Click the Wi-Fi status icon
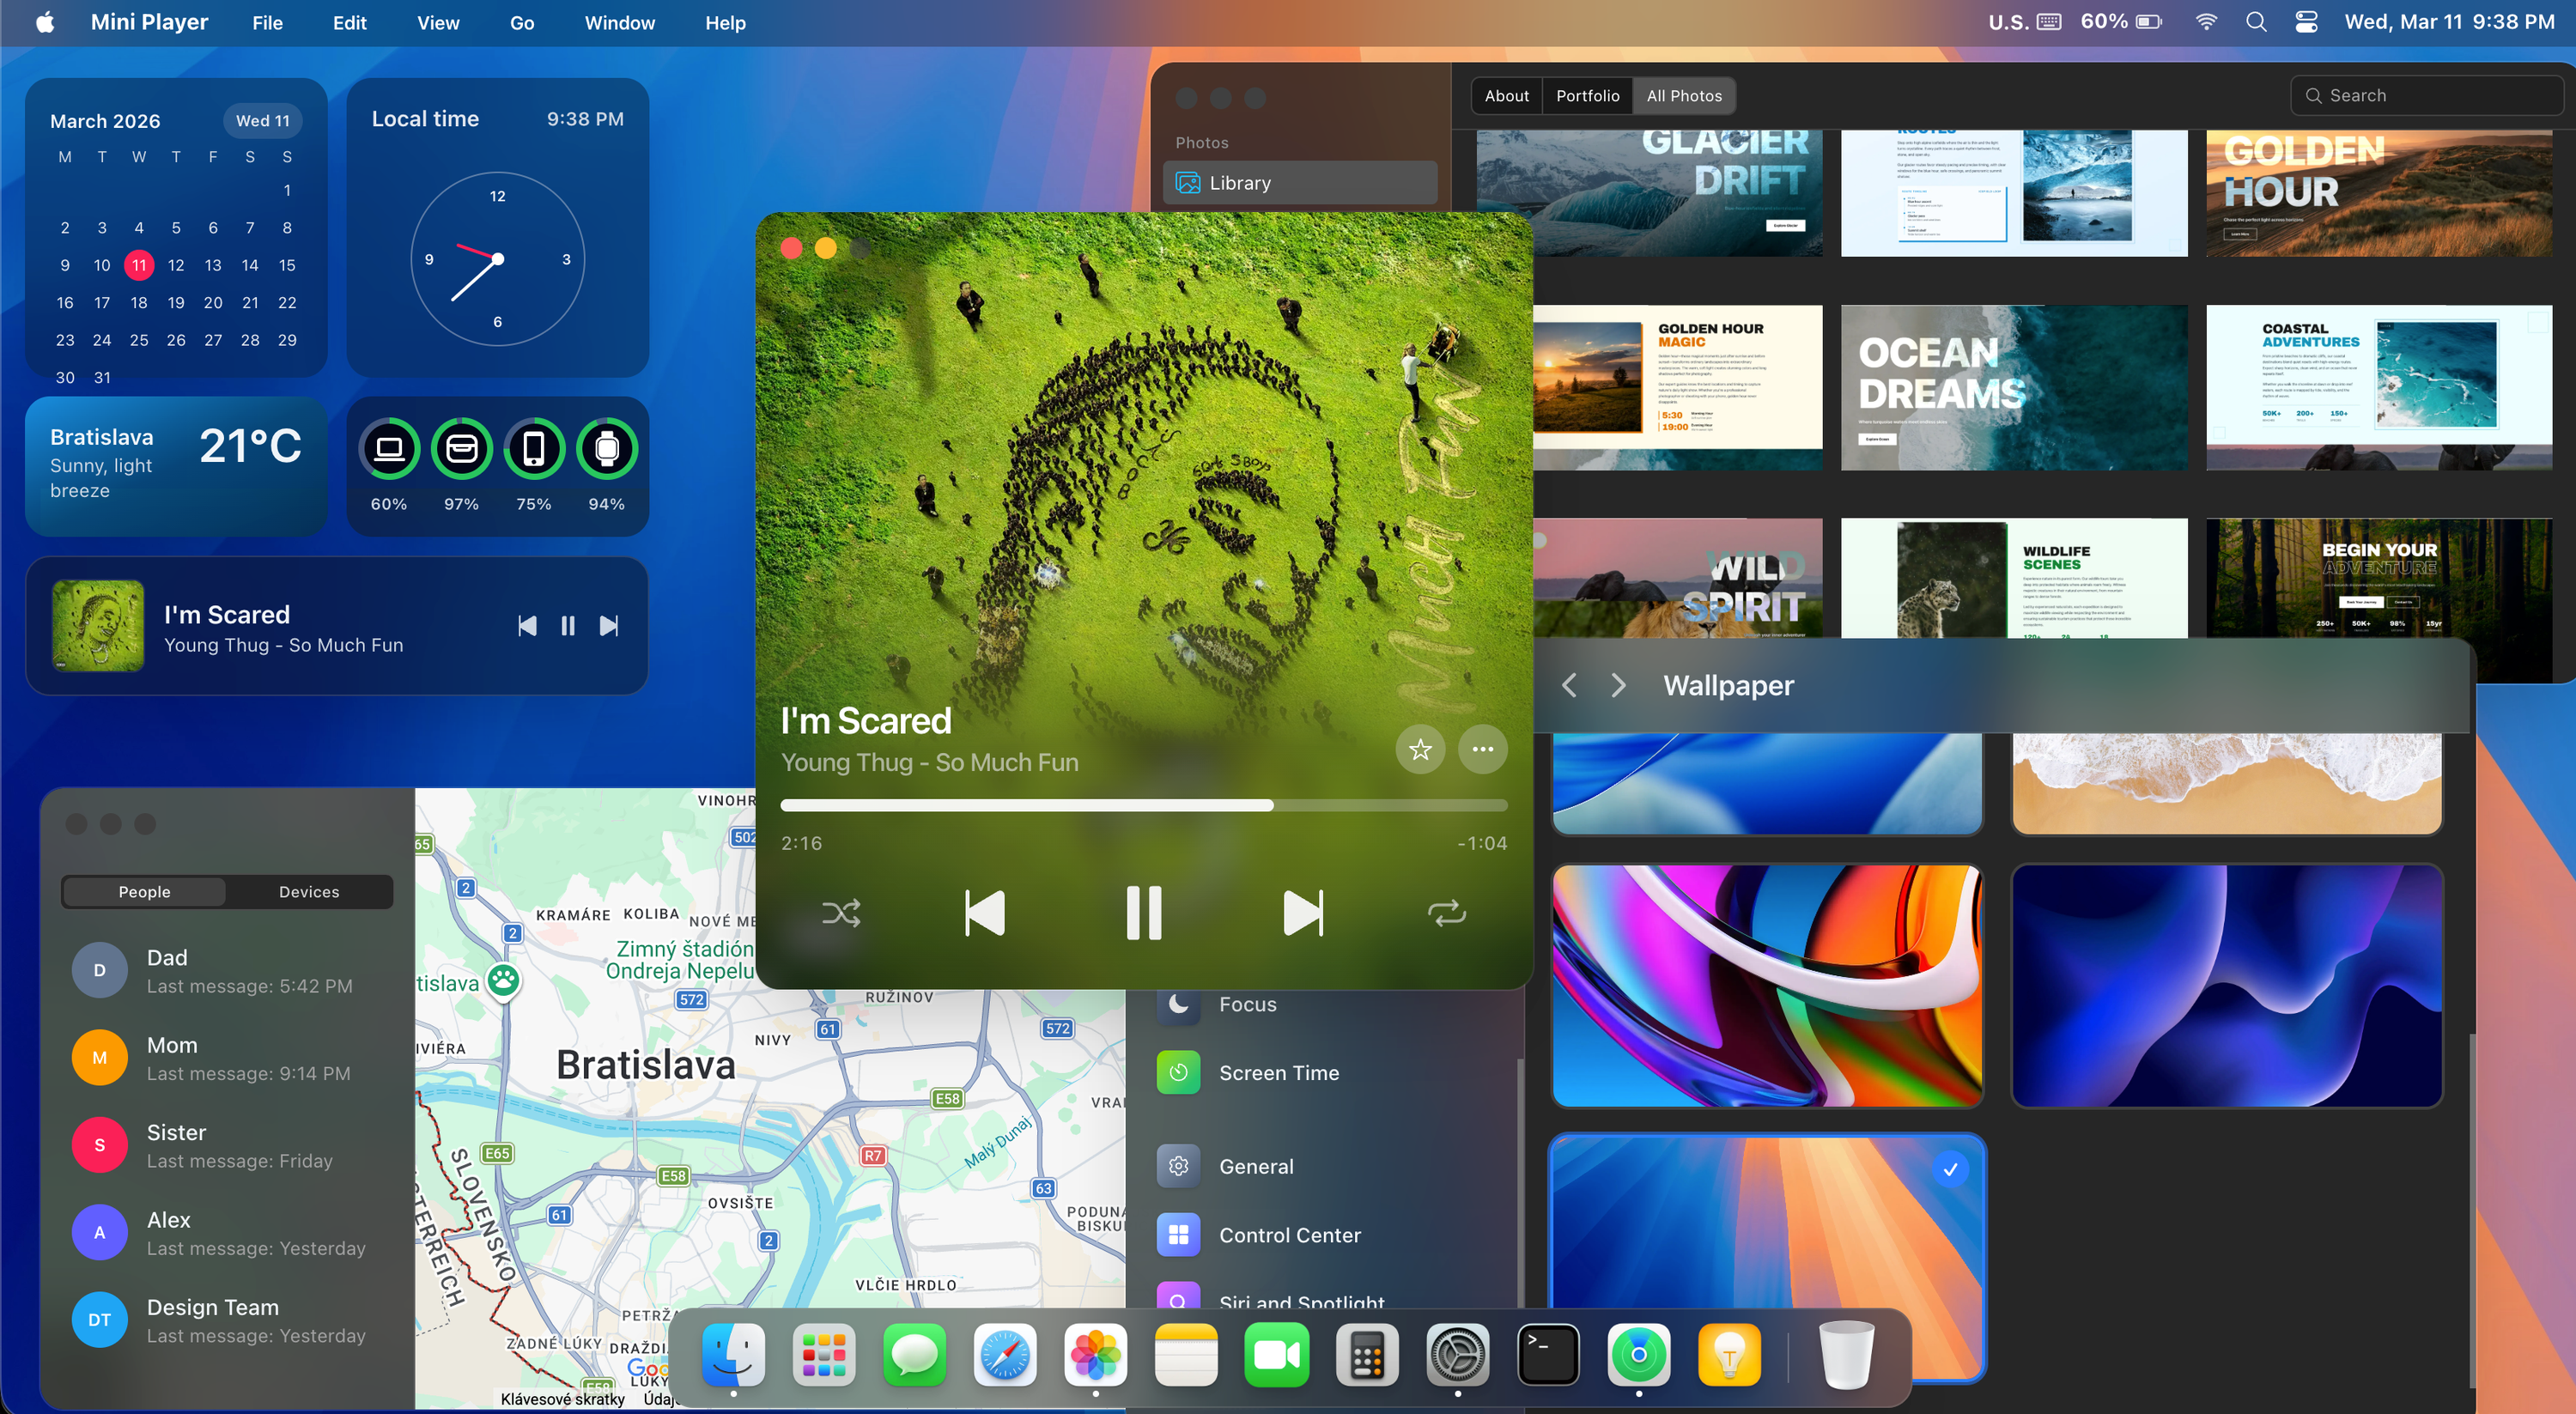Image resolution: width=2576 pixels, height=1414 pixels. [x=2205, y=22]
